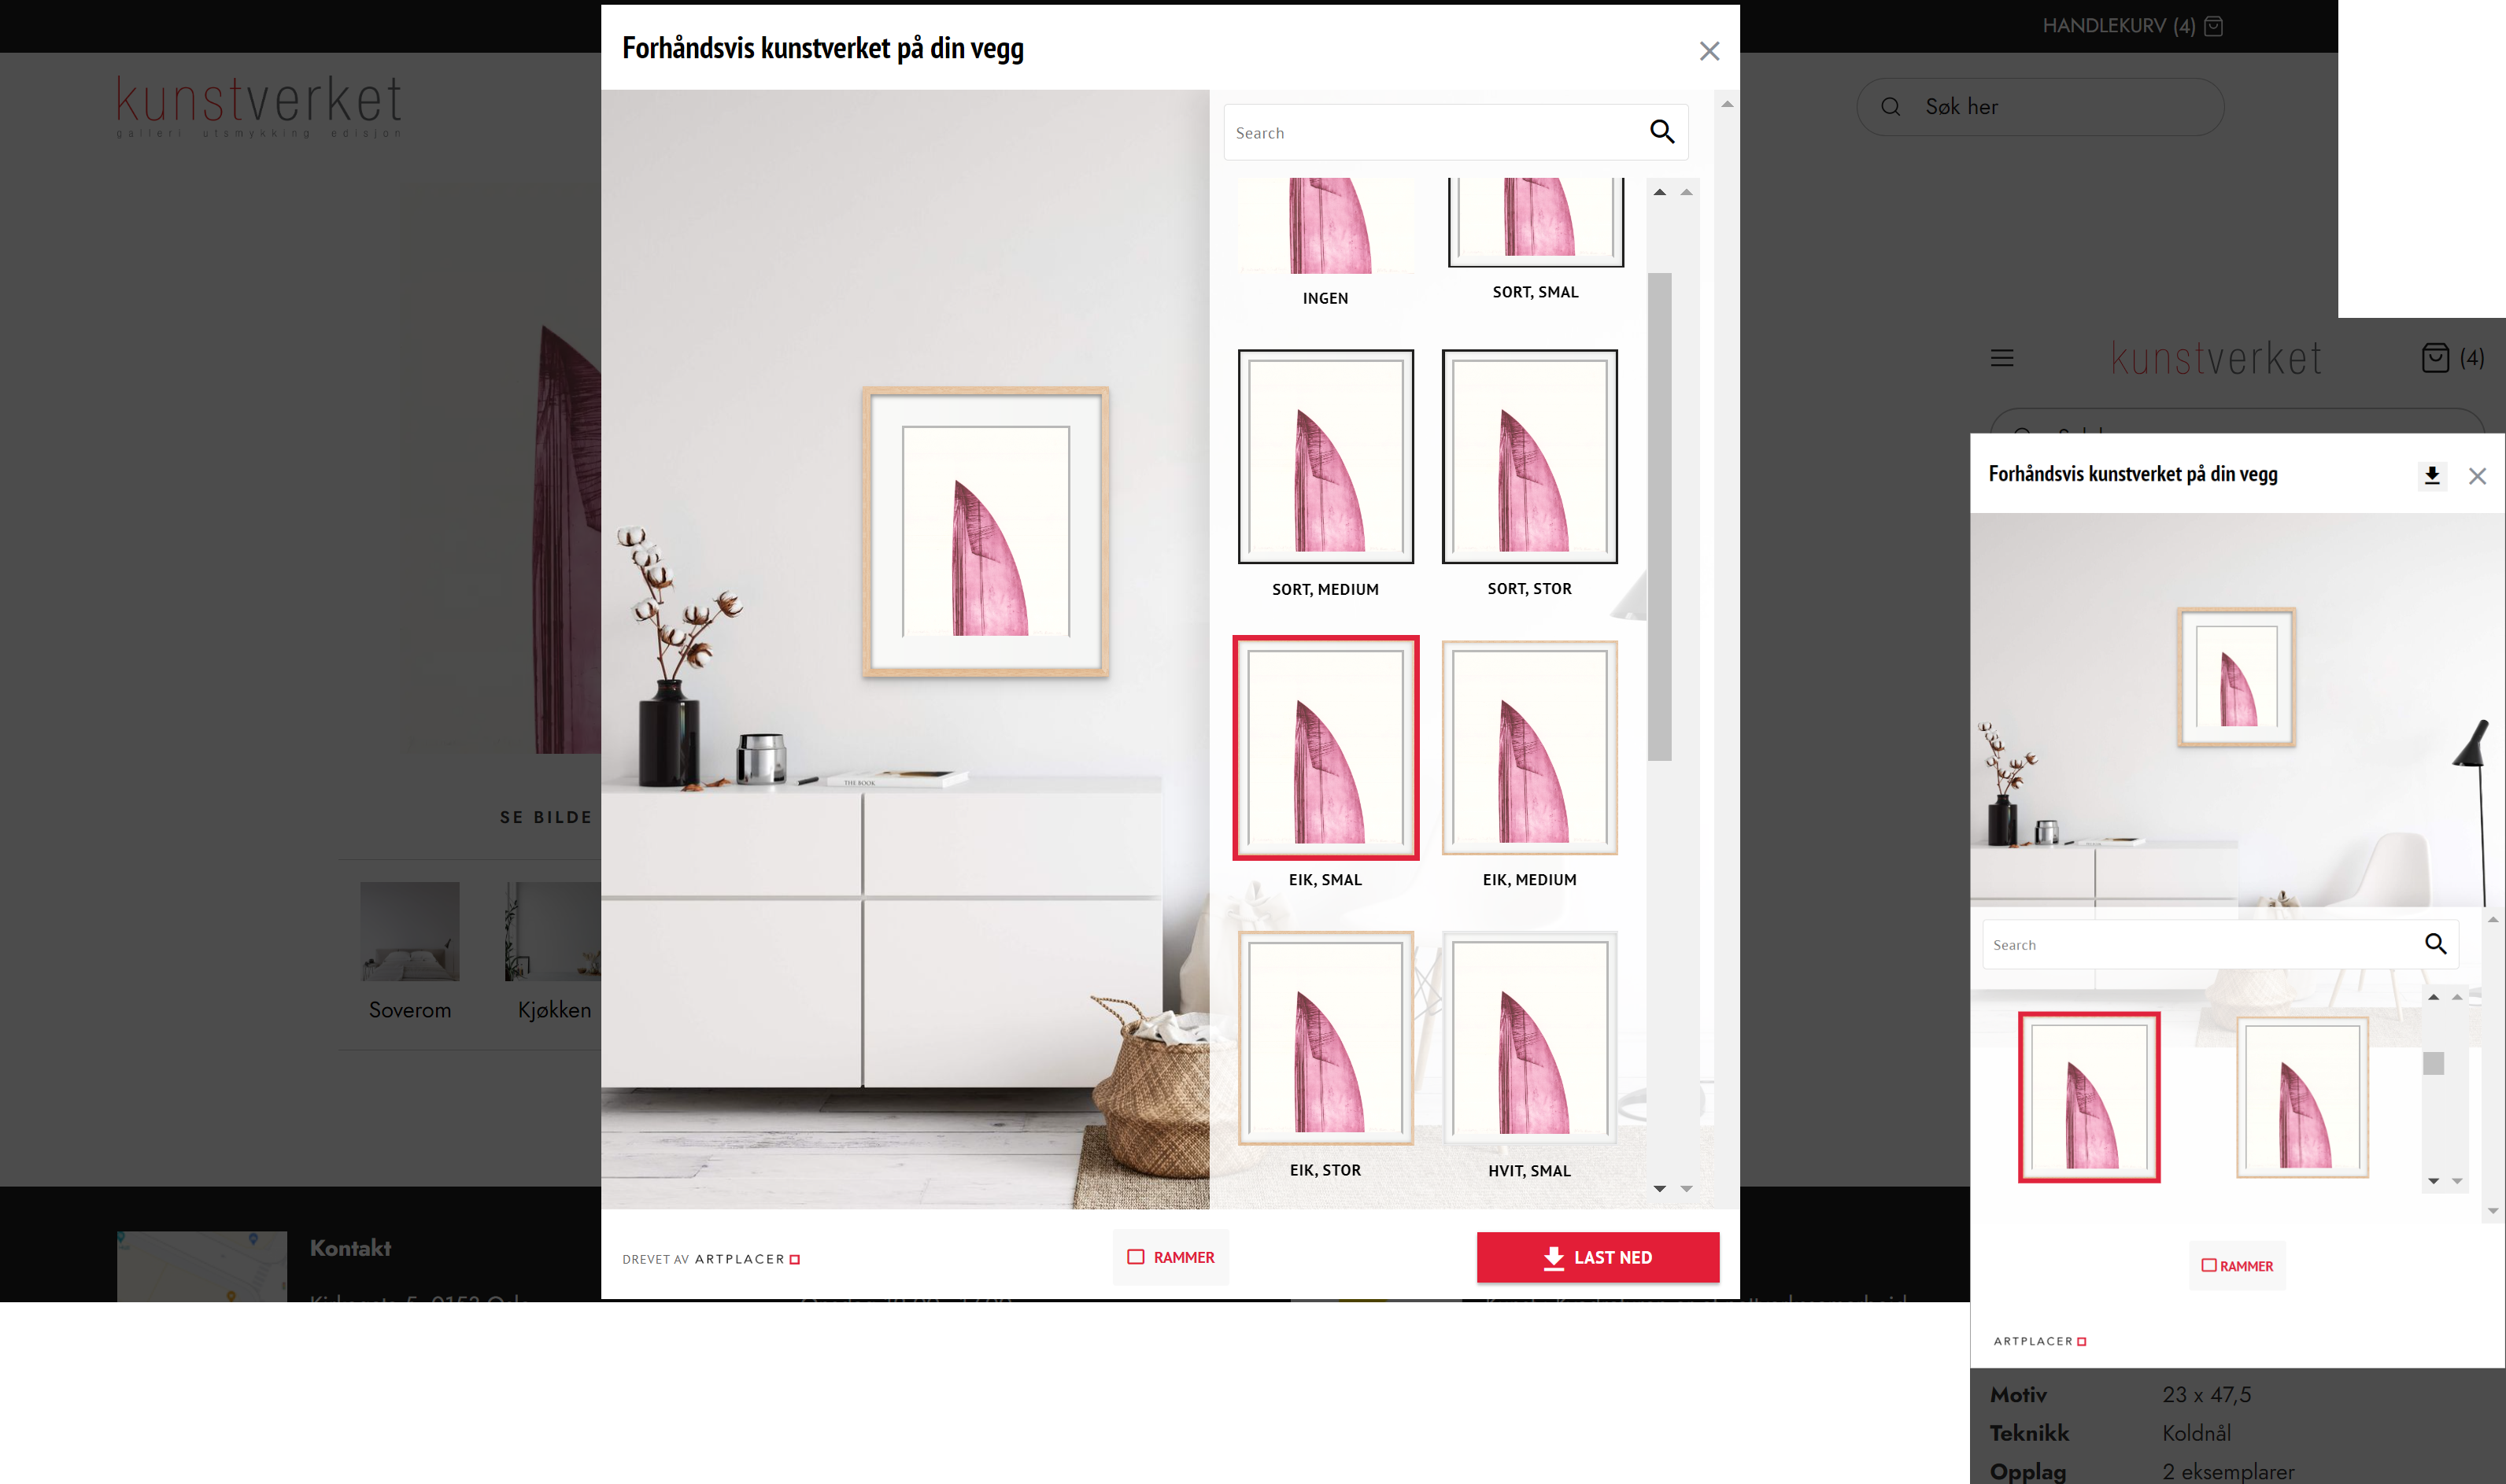Click the '23 x 47,5' Motiv value
Image resolution: width=2506 pixels, height=1484 pixels.
2206,1394
